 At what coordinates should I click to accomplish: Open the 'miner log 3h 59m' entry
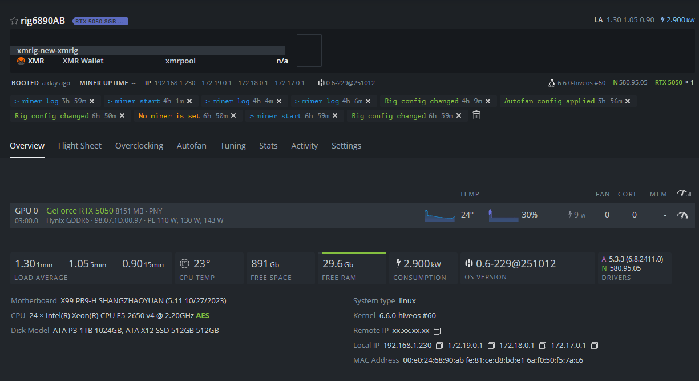pyautogui.click(x=50, y=101)
